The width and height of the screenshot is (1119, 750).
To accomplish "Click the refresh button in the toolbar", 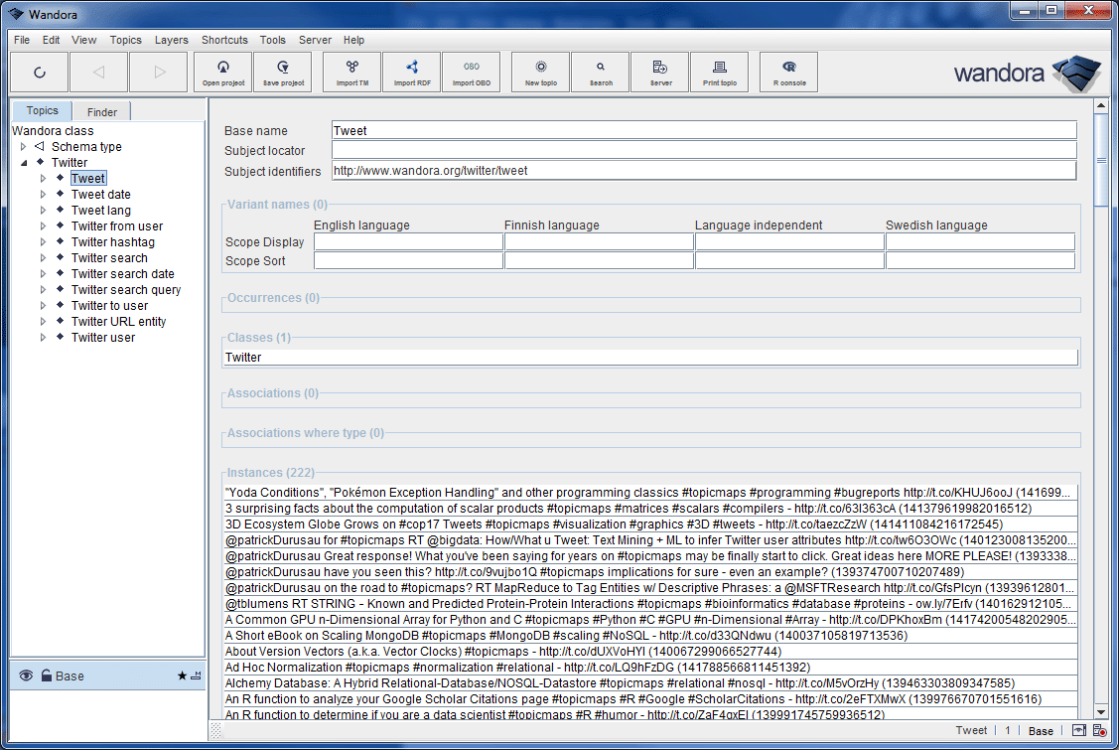I will [40, 73].
